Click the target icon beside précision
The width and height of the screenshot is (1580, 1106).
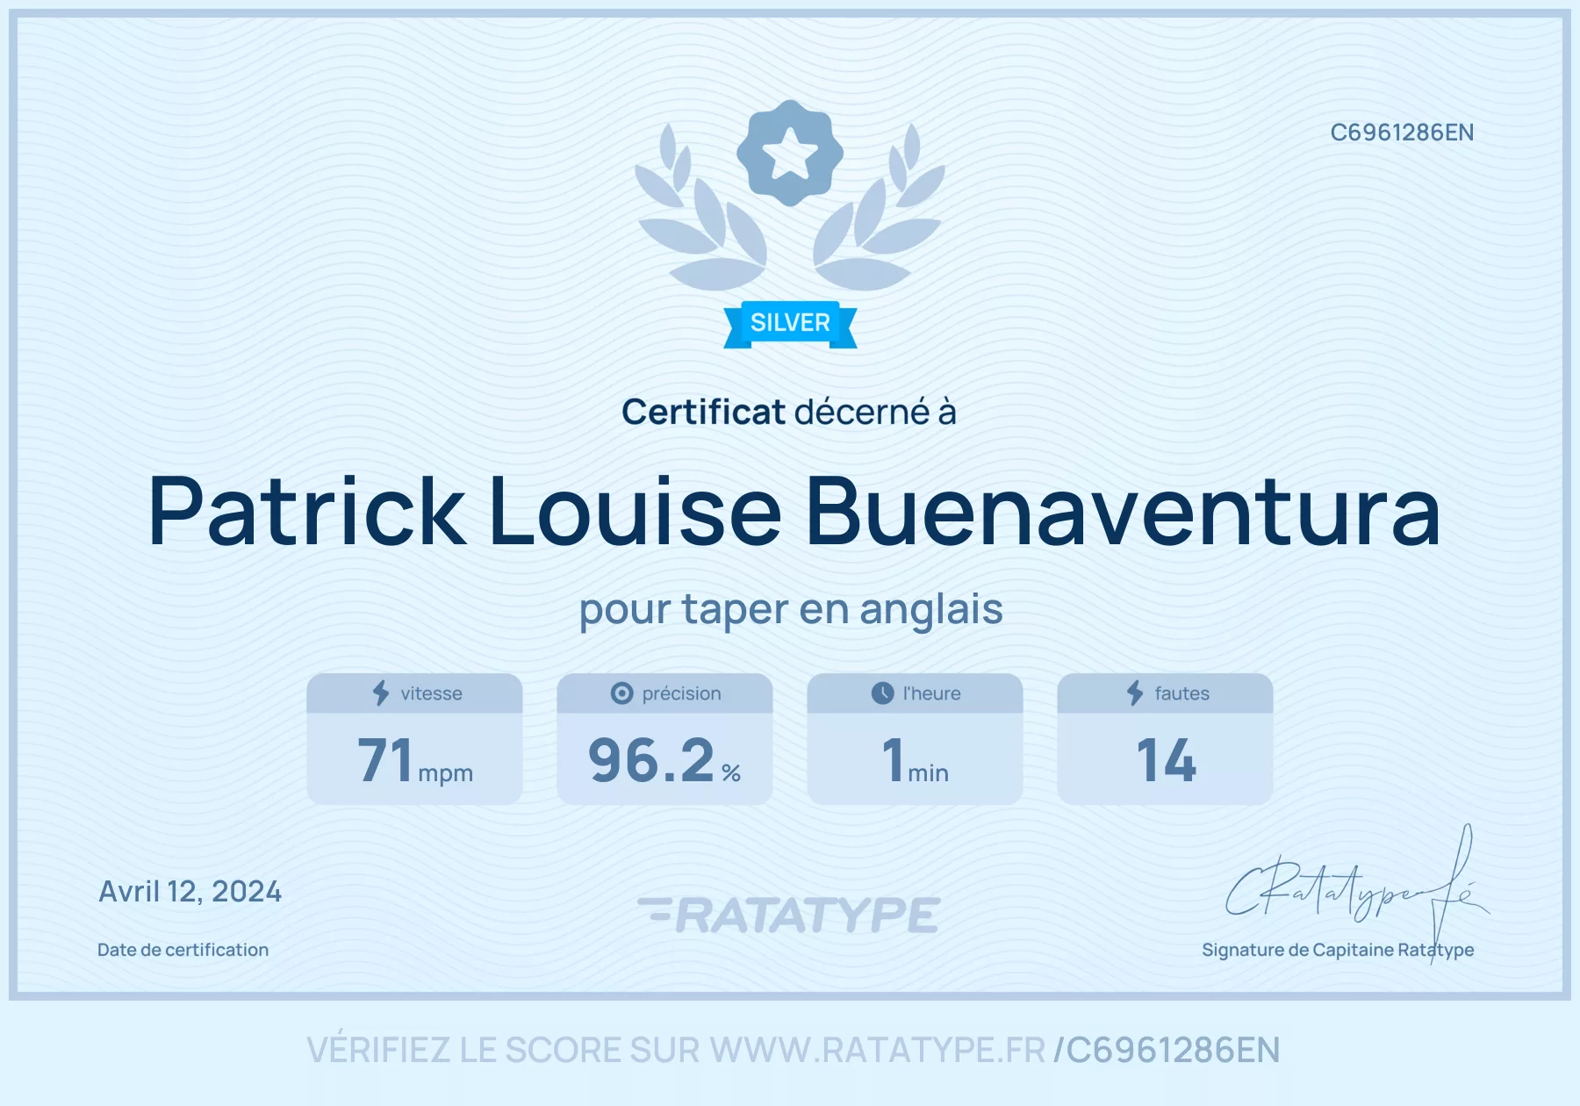click(x=621, y=693)
